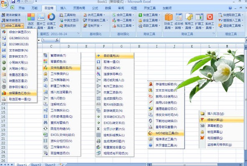Click the Insert Worksheet tab button
The image size is (247, 166).
pos(61,165)
